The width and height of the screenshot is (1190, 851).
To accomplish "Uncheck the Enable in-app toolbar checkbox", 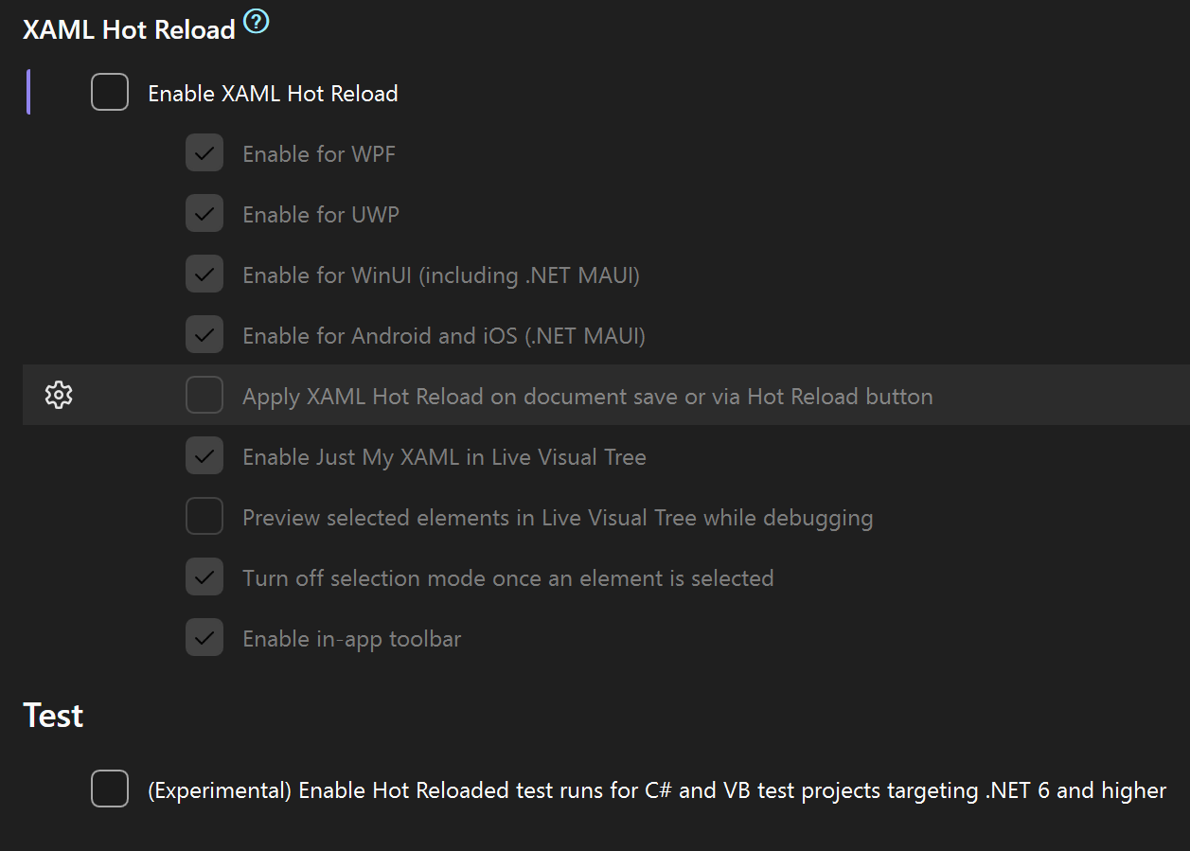I will tap(204, 638).
